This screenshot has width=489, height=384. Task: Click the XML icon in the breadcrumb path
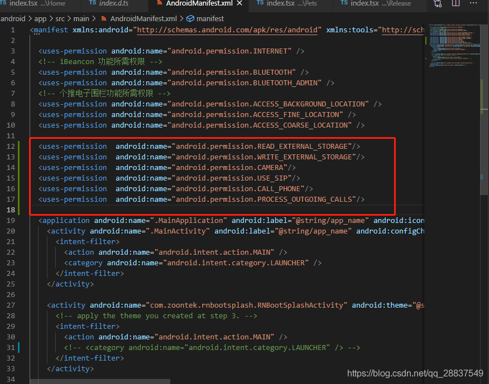pyautogui.click(x=103, y=18)
